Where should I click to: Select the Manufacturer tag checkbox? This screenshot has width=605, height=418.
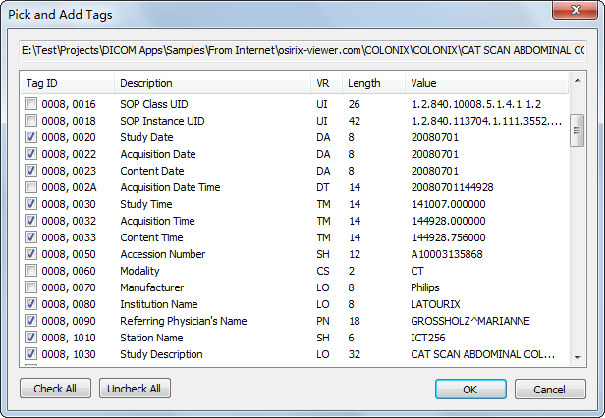pyautogui.click(x=31, y=287)
